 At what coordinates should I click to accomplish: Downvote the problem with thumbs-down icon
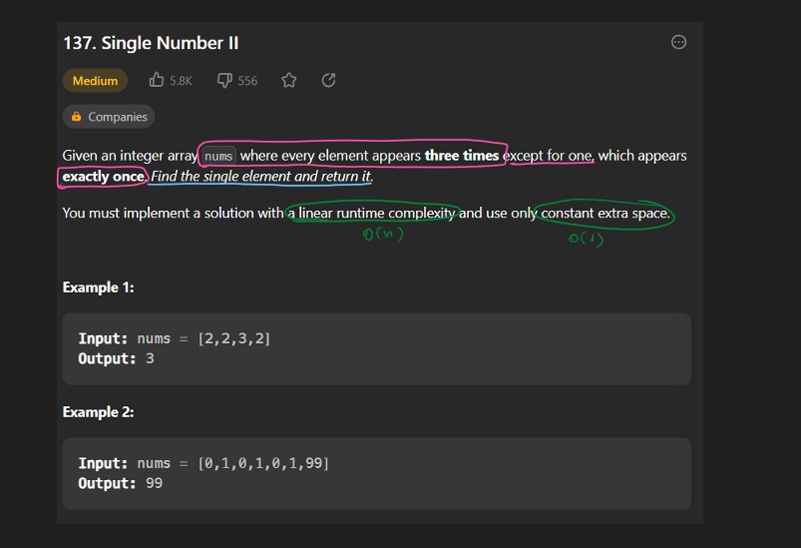pyautogui.click(x=224, y=80)
